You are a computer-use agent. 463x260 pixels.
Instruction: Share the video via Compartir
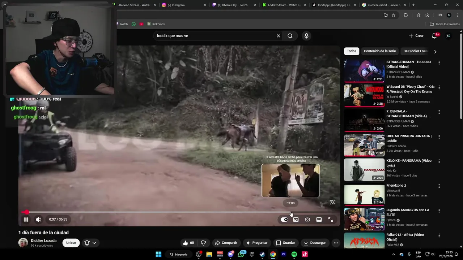pos(225,243)
